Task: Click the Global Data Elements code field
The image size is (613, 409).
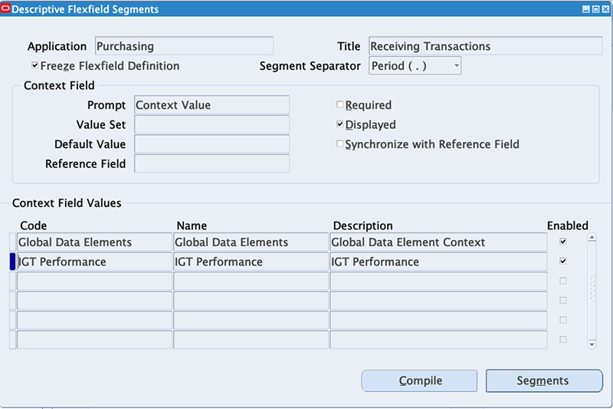Action: (x=94, y=242)
